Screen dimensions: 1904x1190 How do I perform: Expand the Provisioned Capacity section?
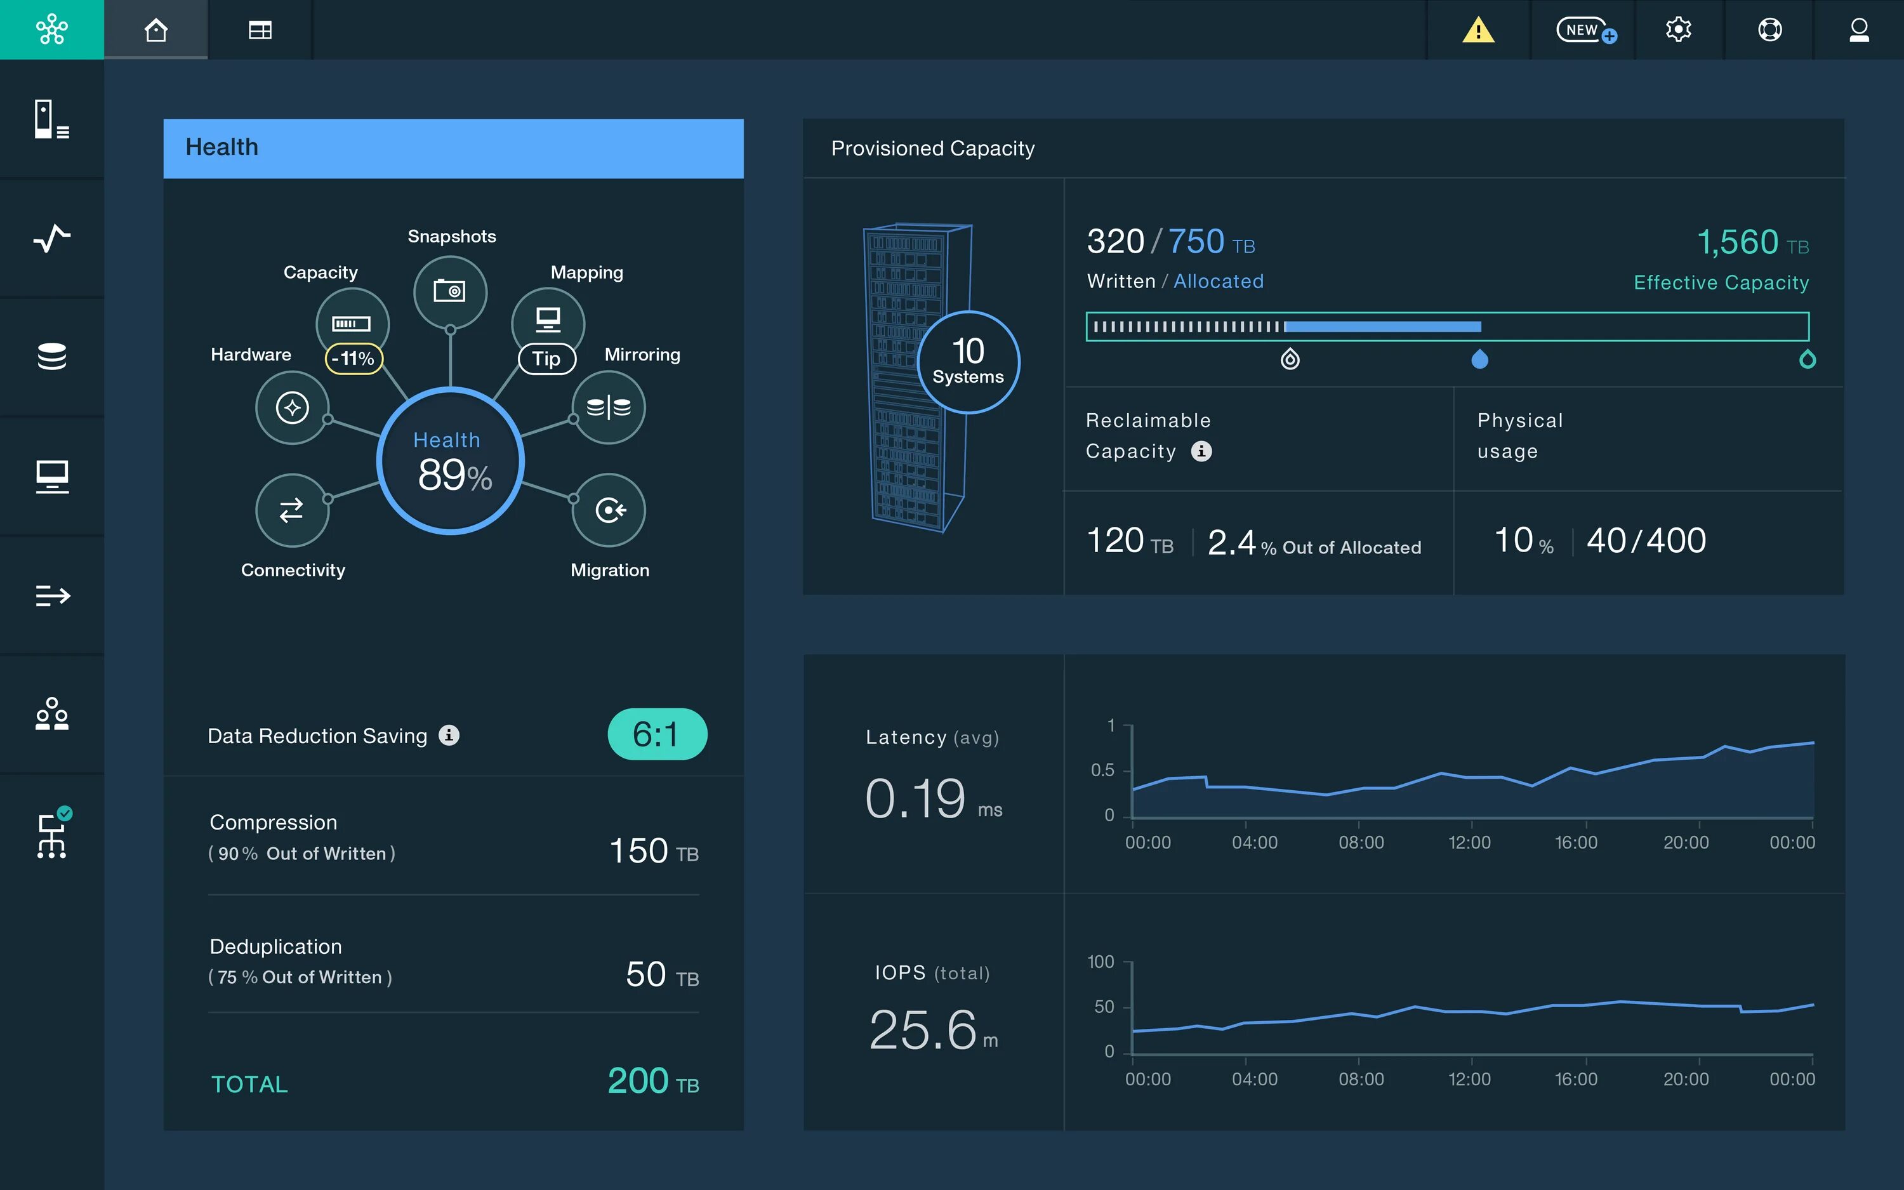pos(932,145)
